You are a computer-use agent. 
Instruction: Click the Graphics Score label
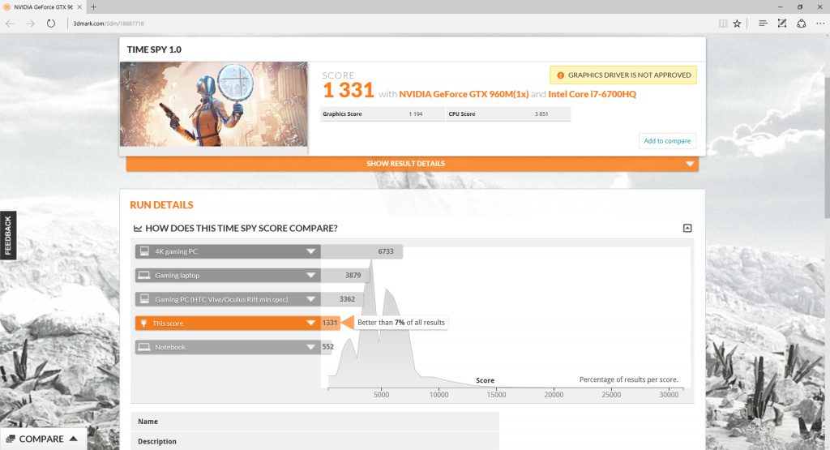[x=343, y=114]
